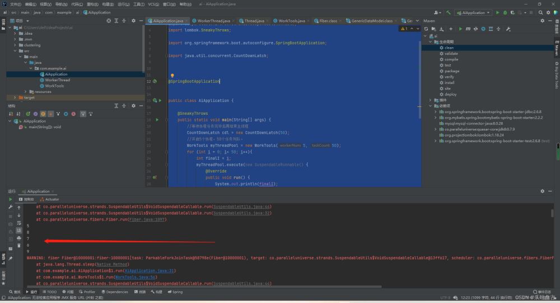Execute Maven goal 'm' icon
Screen dimensions: 560x303
(x=468, y=29)
